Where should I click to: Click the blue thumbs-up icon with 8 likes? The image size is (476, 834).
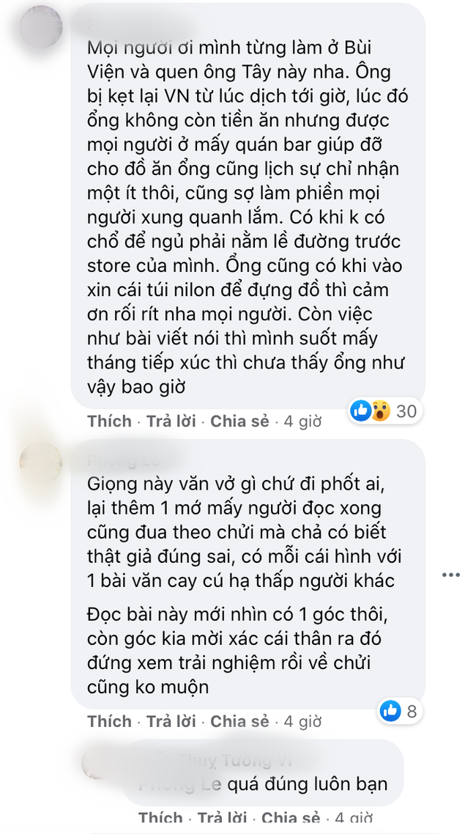(390, 711)
